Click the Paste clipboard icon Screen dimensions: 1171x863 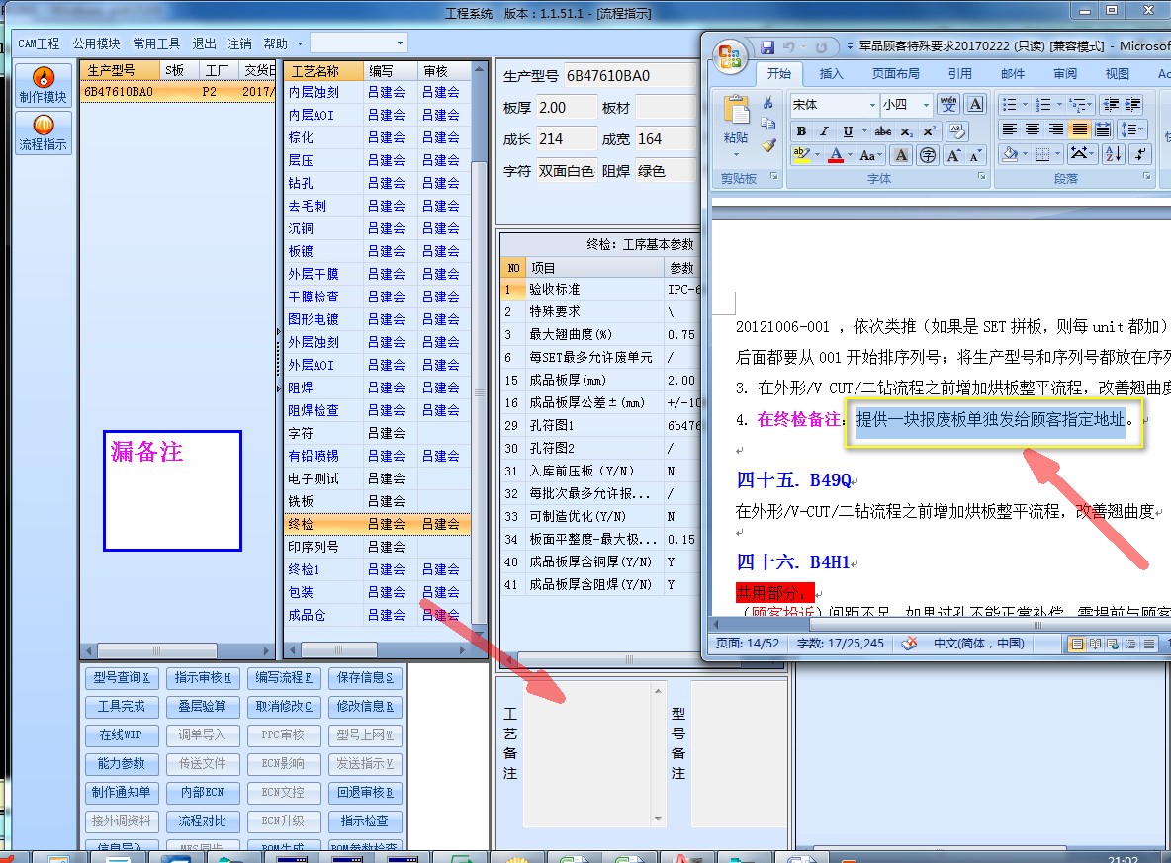(x=736, y=111)
